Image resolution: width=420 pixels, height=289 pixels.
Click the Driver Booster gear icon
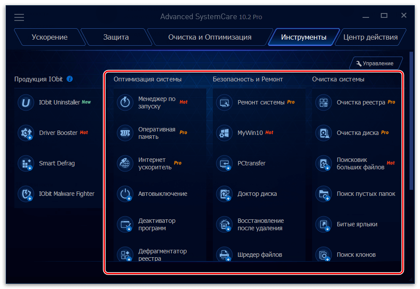[x=26, y=133]
